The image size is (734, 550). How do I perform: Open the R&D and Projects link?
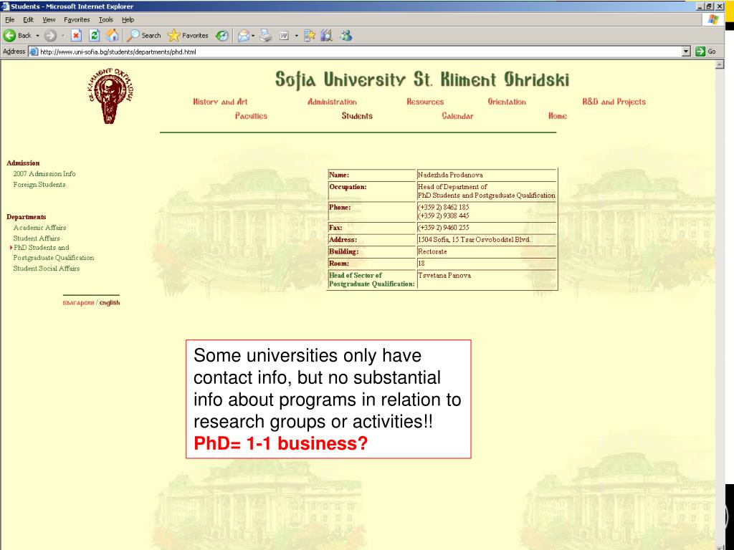614,102
